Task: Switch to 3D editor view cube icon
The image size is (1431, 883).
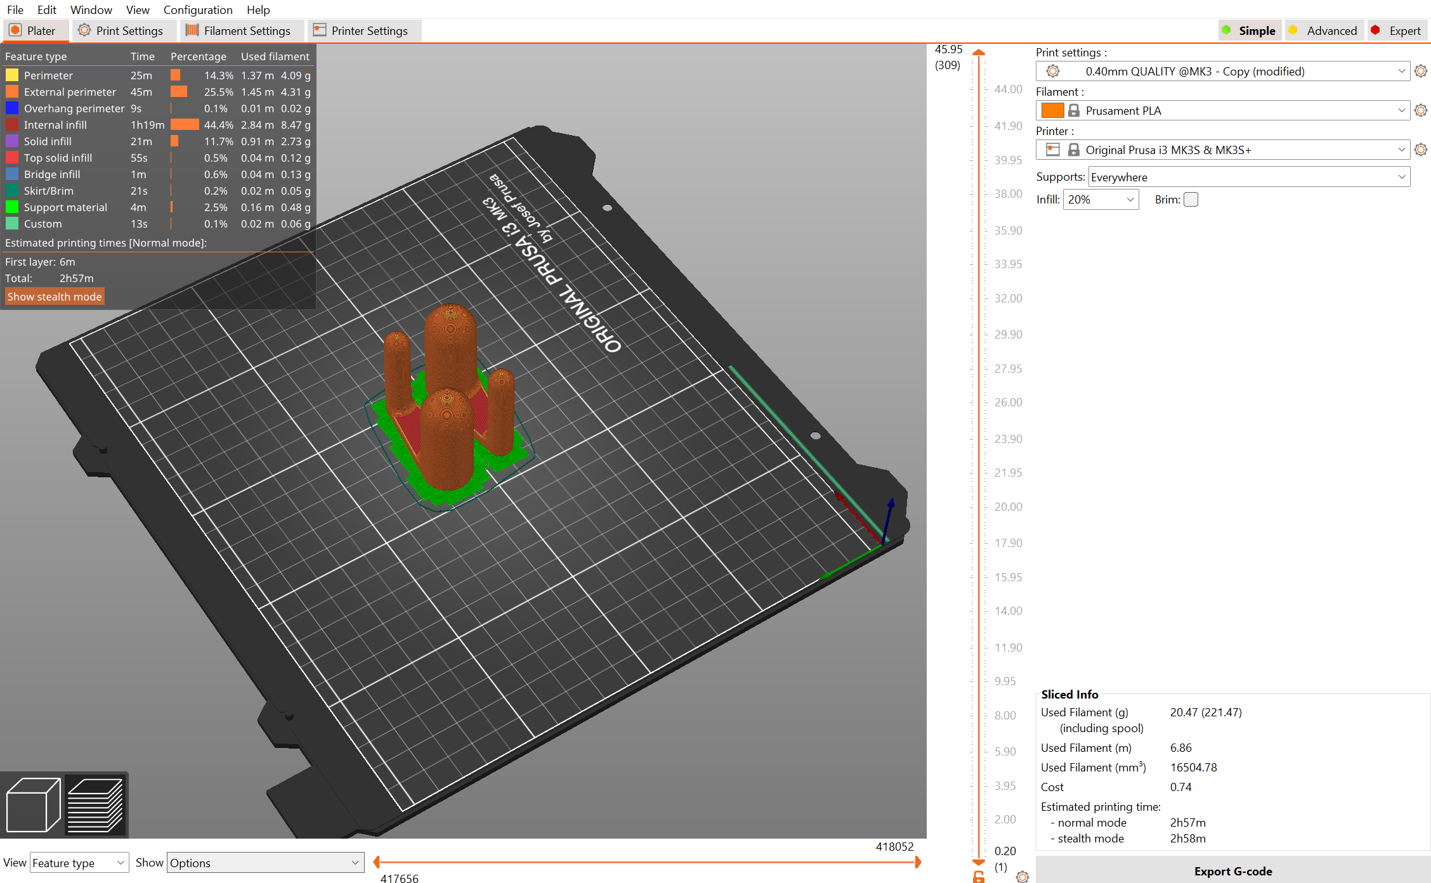Action: 33,804
